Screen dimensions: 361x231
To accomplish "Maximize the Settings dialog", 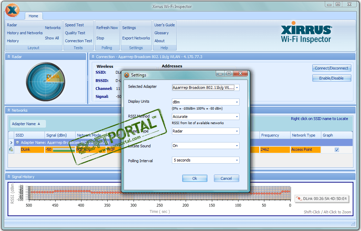I will click(x=228, y=73).
